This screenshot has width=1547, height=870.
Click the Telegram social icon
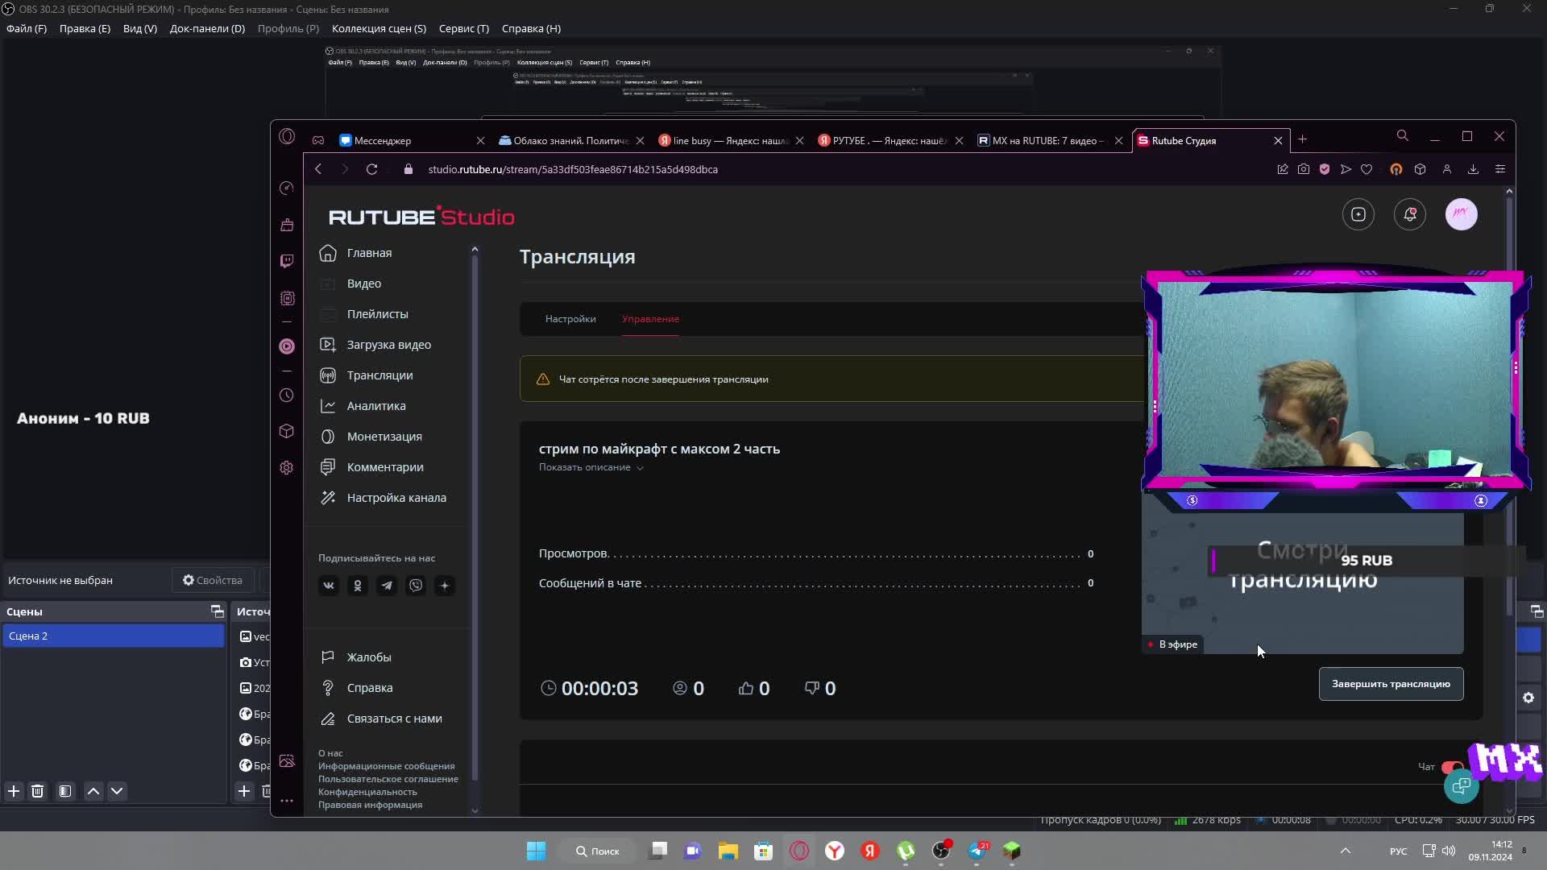387,586
